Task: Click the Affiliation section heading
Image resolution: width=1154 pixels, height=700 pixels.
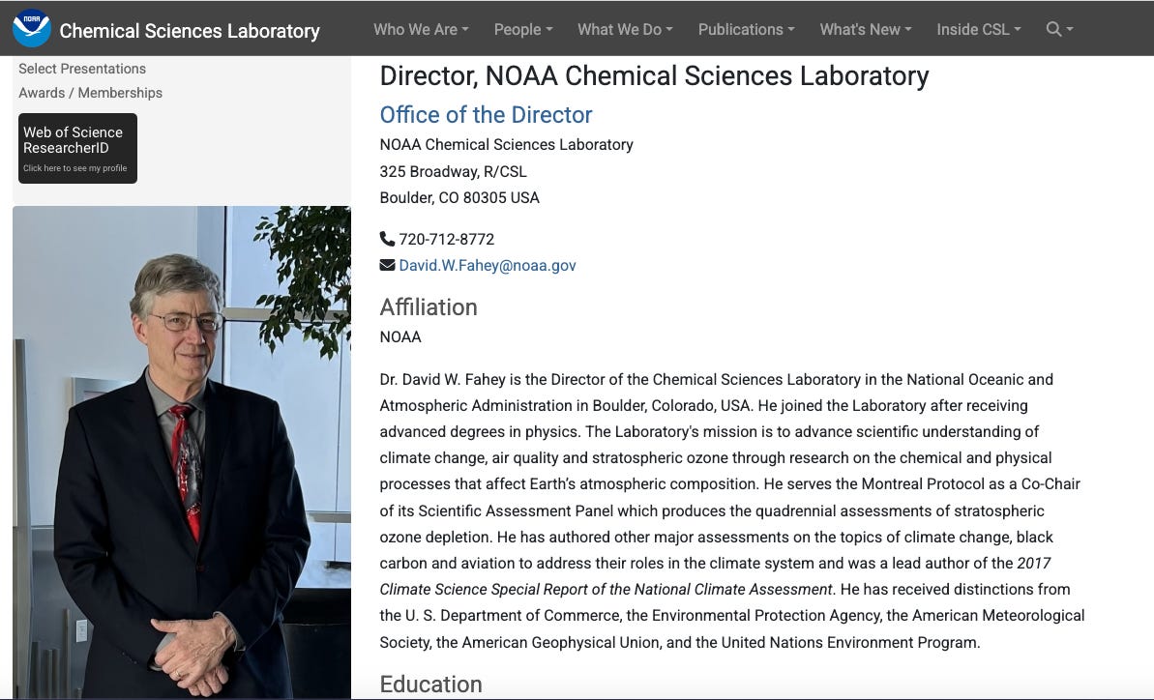Action: [429, 306]
